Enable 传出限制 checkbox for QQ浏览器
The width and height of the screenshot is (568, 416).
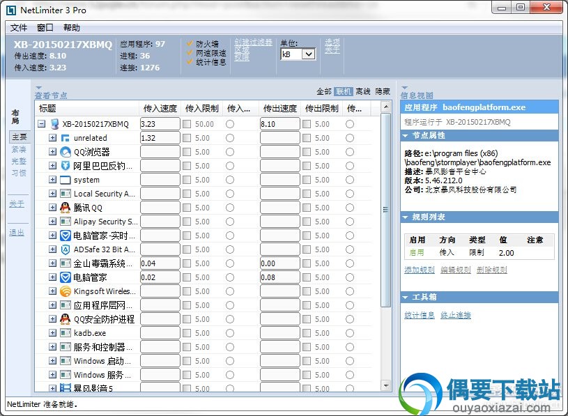(x=307, y=152)
